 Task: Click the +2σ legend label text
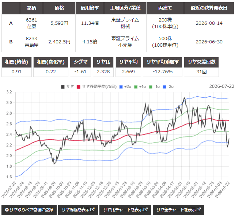pyautogui.click(x=128, y=86)
